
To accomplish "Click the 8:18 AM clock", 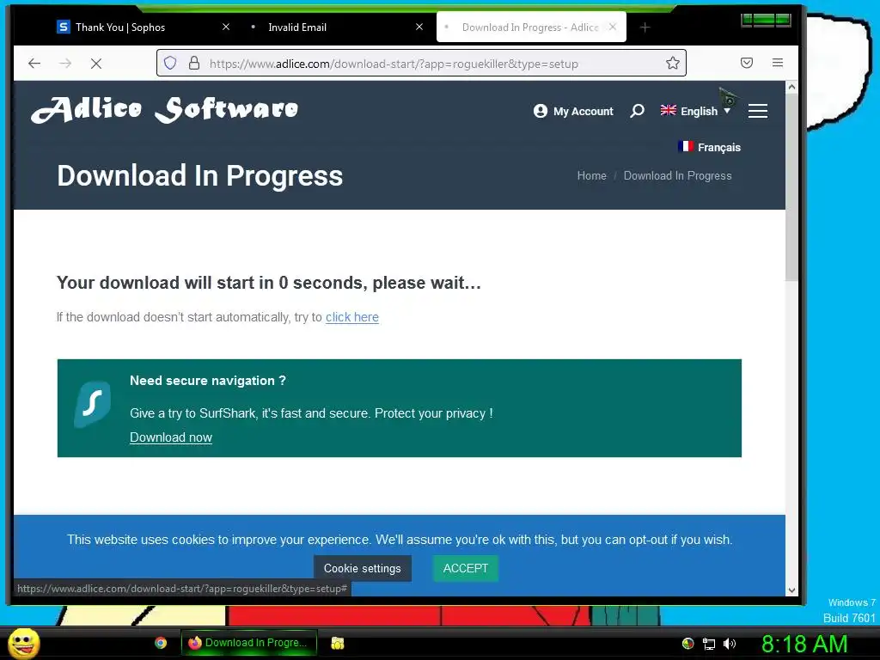I will (804, 644).
